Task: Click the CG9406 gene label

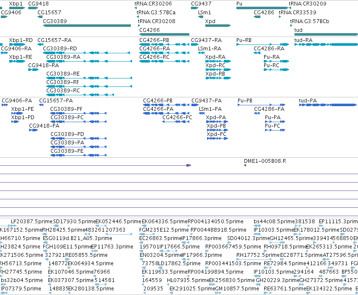Action: (11, 12)
